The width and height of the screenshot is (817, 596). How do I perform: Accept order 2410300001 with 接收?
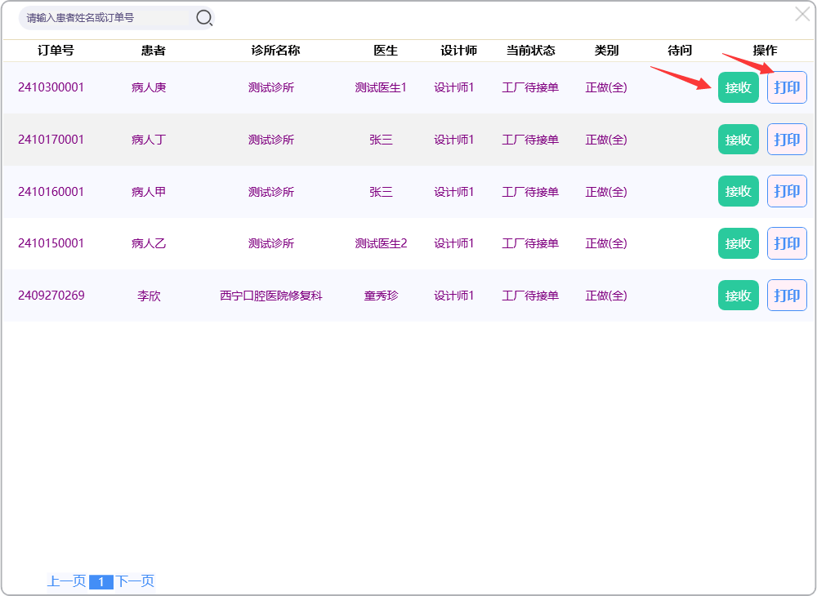click(x=738, y=87)
